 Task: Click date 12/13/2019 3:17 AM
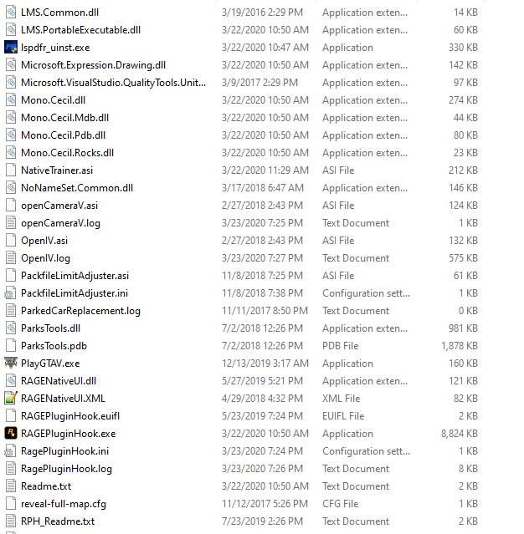coord(265,363)
